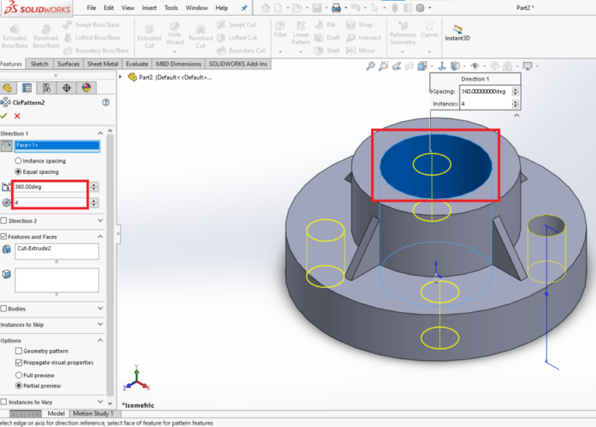Switch to the Sheet Metal tab
596x427 pixels.
pos(102,64)
